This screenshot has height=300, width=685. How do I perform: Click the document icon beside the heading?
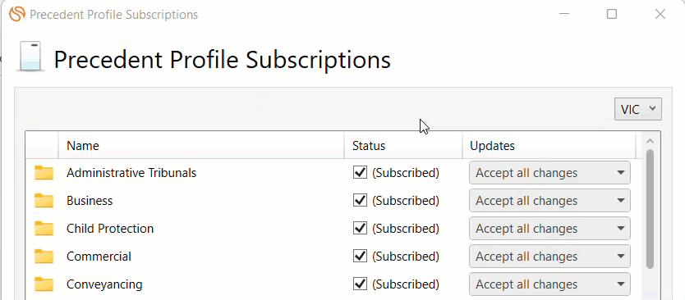pos(30,57)
